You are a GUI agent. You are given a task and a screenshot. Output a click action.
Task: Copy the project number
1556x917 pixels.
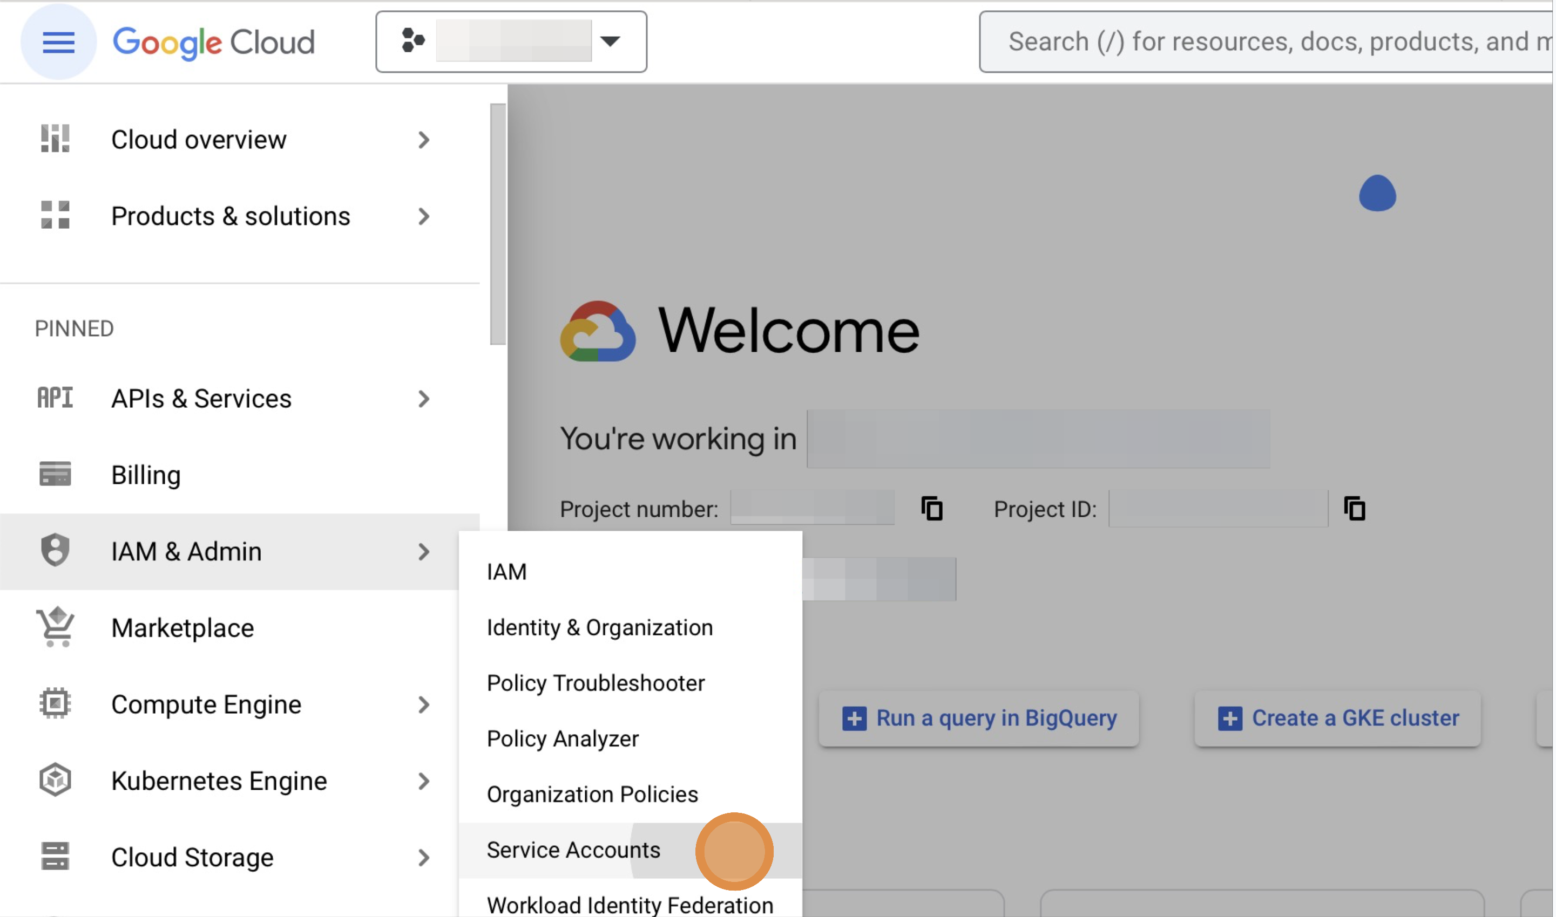pyautogui.click(x=931, y=509)
